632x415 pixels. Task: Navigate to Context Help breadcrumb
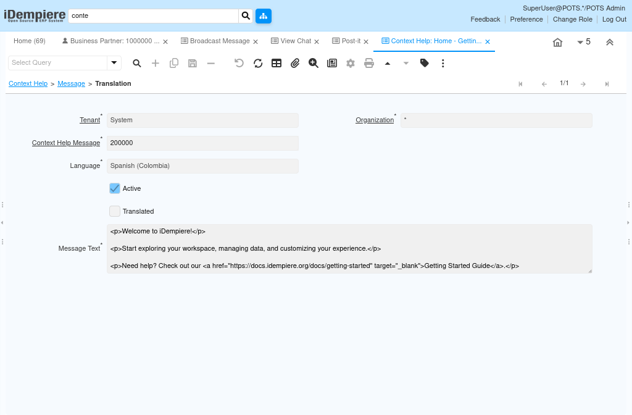coord(28,83)
